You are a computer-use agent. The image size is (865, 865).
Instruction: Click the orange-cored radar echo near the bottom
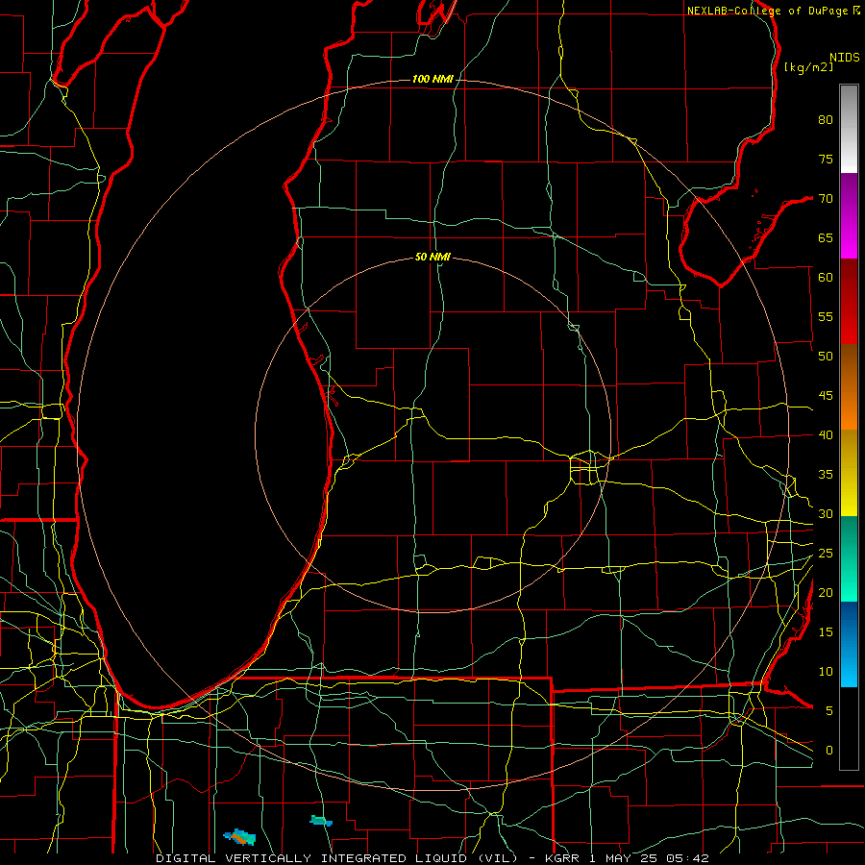(240, 837)
